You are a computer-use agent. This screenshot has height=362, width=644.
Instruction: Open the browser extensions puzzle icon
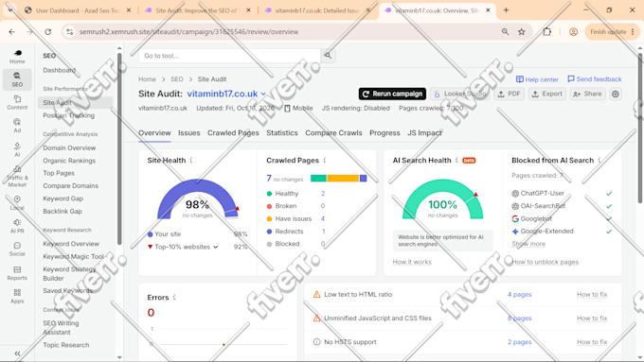(546, 31)
